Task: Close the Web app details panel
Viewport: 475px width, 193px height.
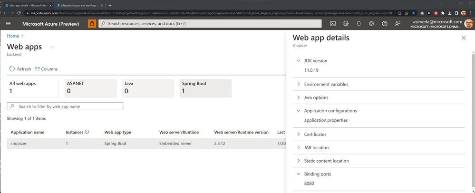Action: pyautogui.click(x=464, y=38)
